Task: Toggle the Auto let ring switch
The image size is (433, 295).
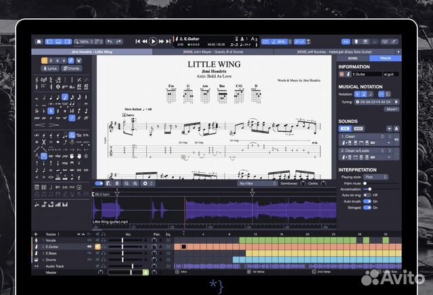Action: (x=367, y=195)
